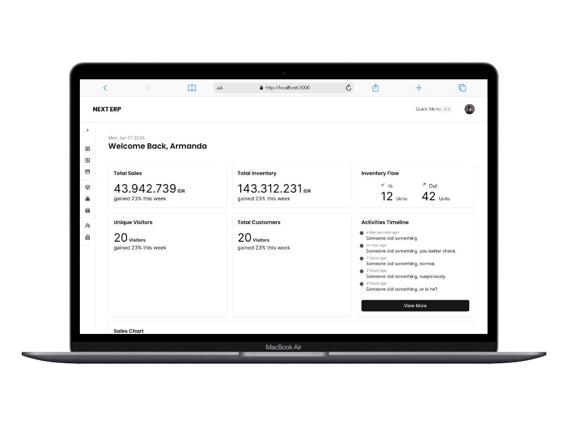This screenshot has width=568, height=426.
Task: Open the box-with-arrow icon below the dashboard icon
Action: click(x=88, y=160)
